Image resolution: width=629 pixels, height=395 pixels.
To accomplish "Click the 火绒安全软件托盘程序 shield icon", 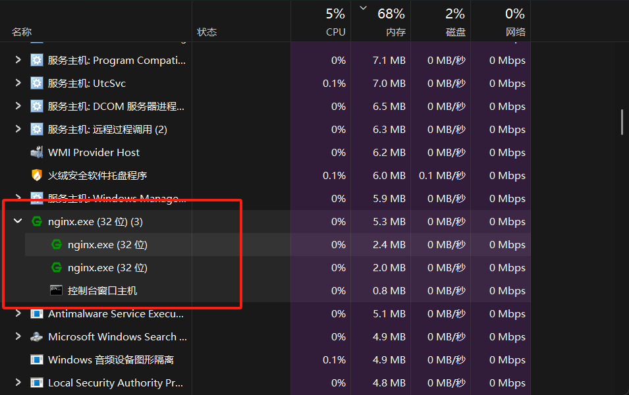I will [x=36, y=175].
